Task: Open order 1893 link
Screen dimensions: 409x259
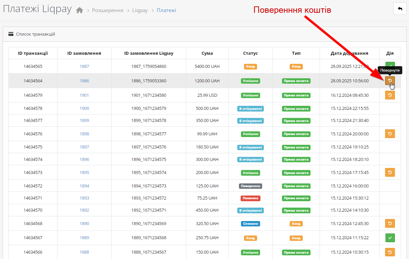Action: pos(84,198)
